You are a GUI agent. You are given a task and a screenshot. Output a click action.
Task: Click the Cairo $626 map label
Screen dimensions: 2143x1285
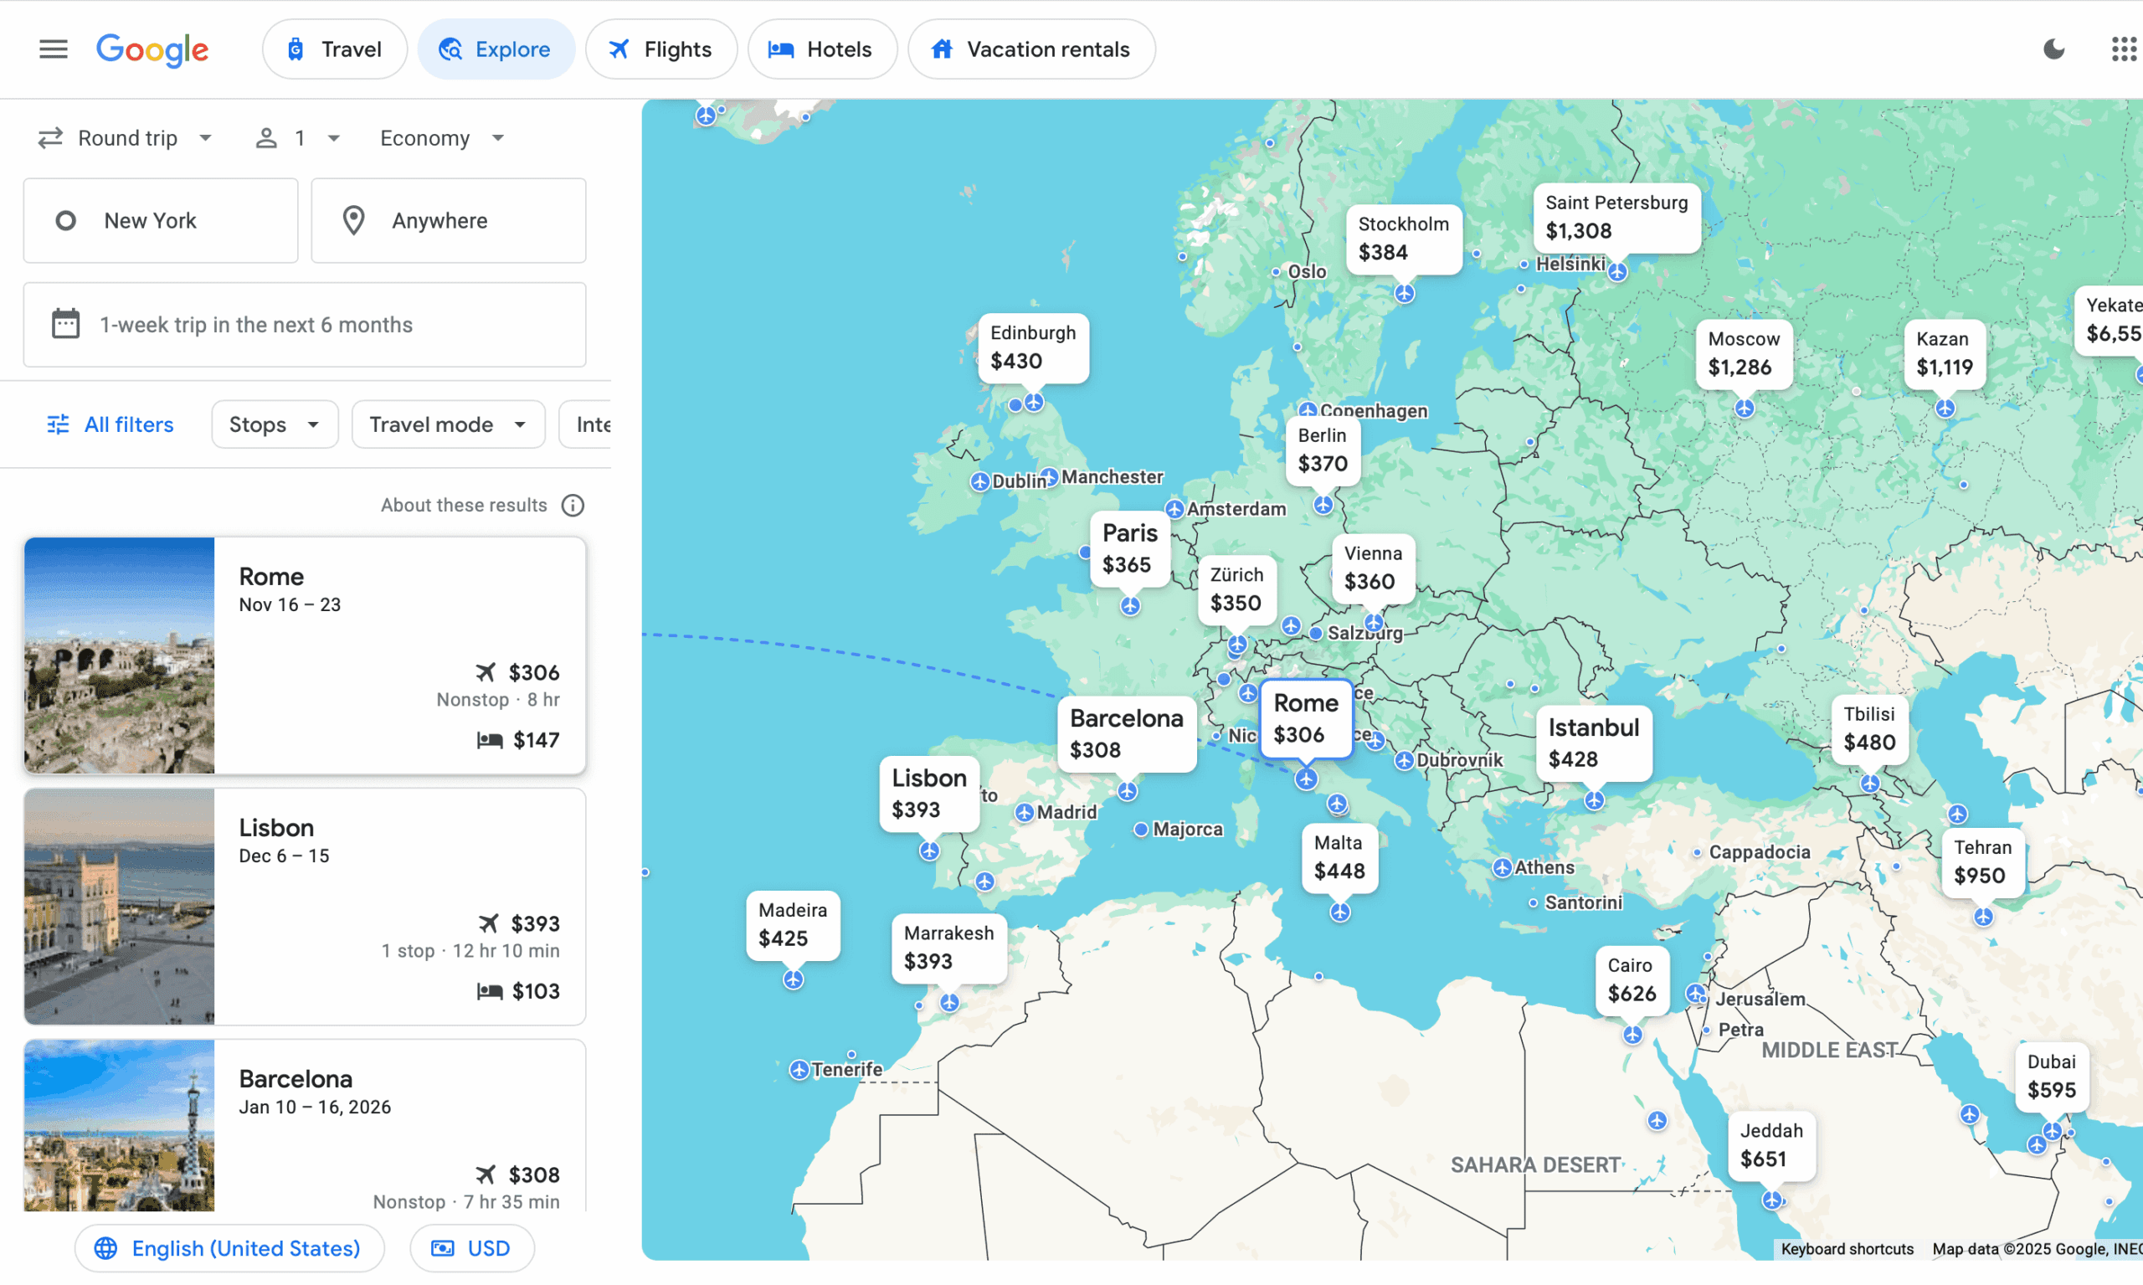tap(1632, 979)
